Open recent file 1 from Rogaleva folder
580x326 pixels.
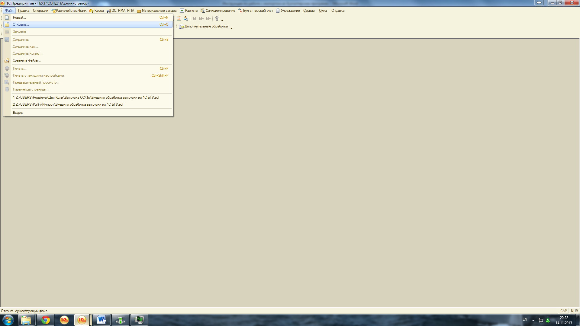coord(86,97)
